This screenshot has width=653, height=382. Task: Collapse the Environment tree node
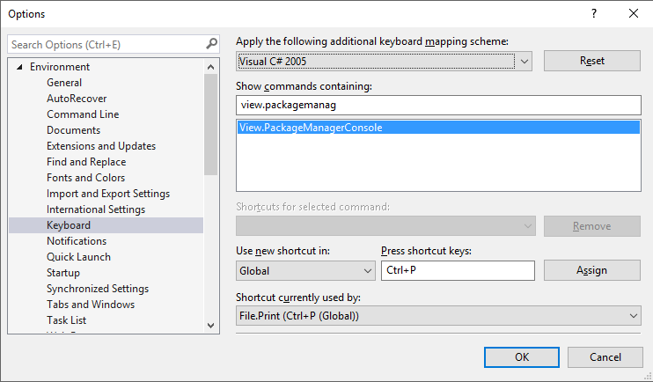[x=19, y=67]
